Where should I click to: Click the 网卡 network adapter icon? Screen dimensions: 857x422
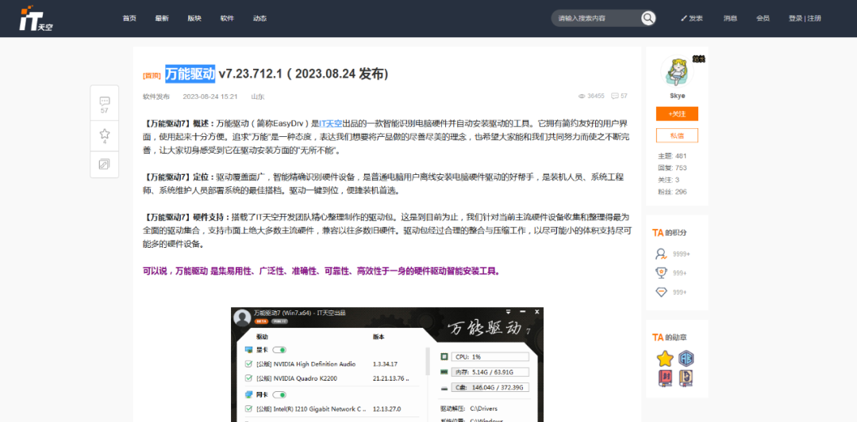tap(249, 395)
